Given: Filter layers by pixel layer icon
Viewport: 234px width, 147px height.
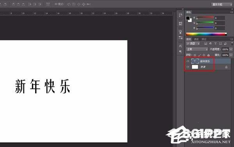Looking at the screenshot, I should 206,44.
